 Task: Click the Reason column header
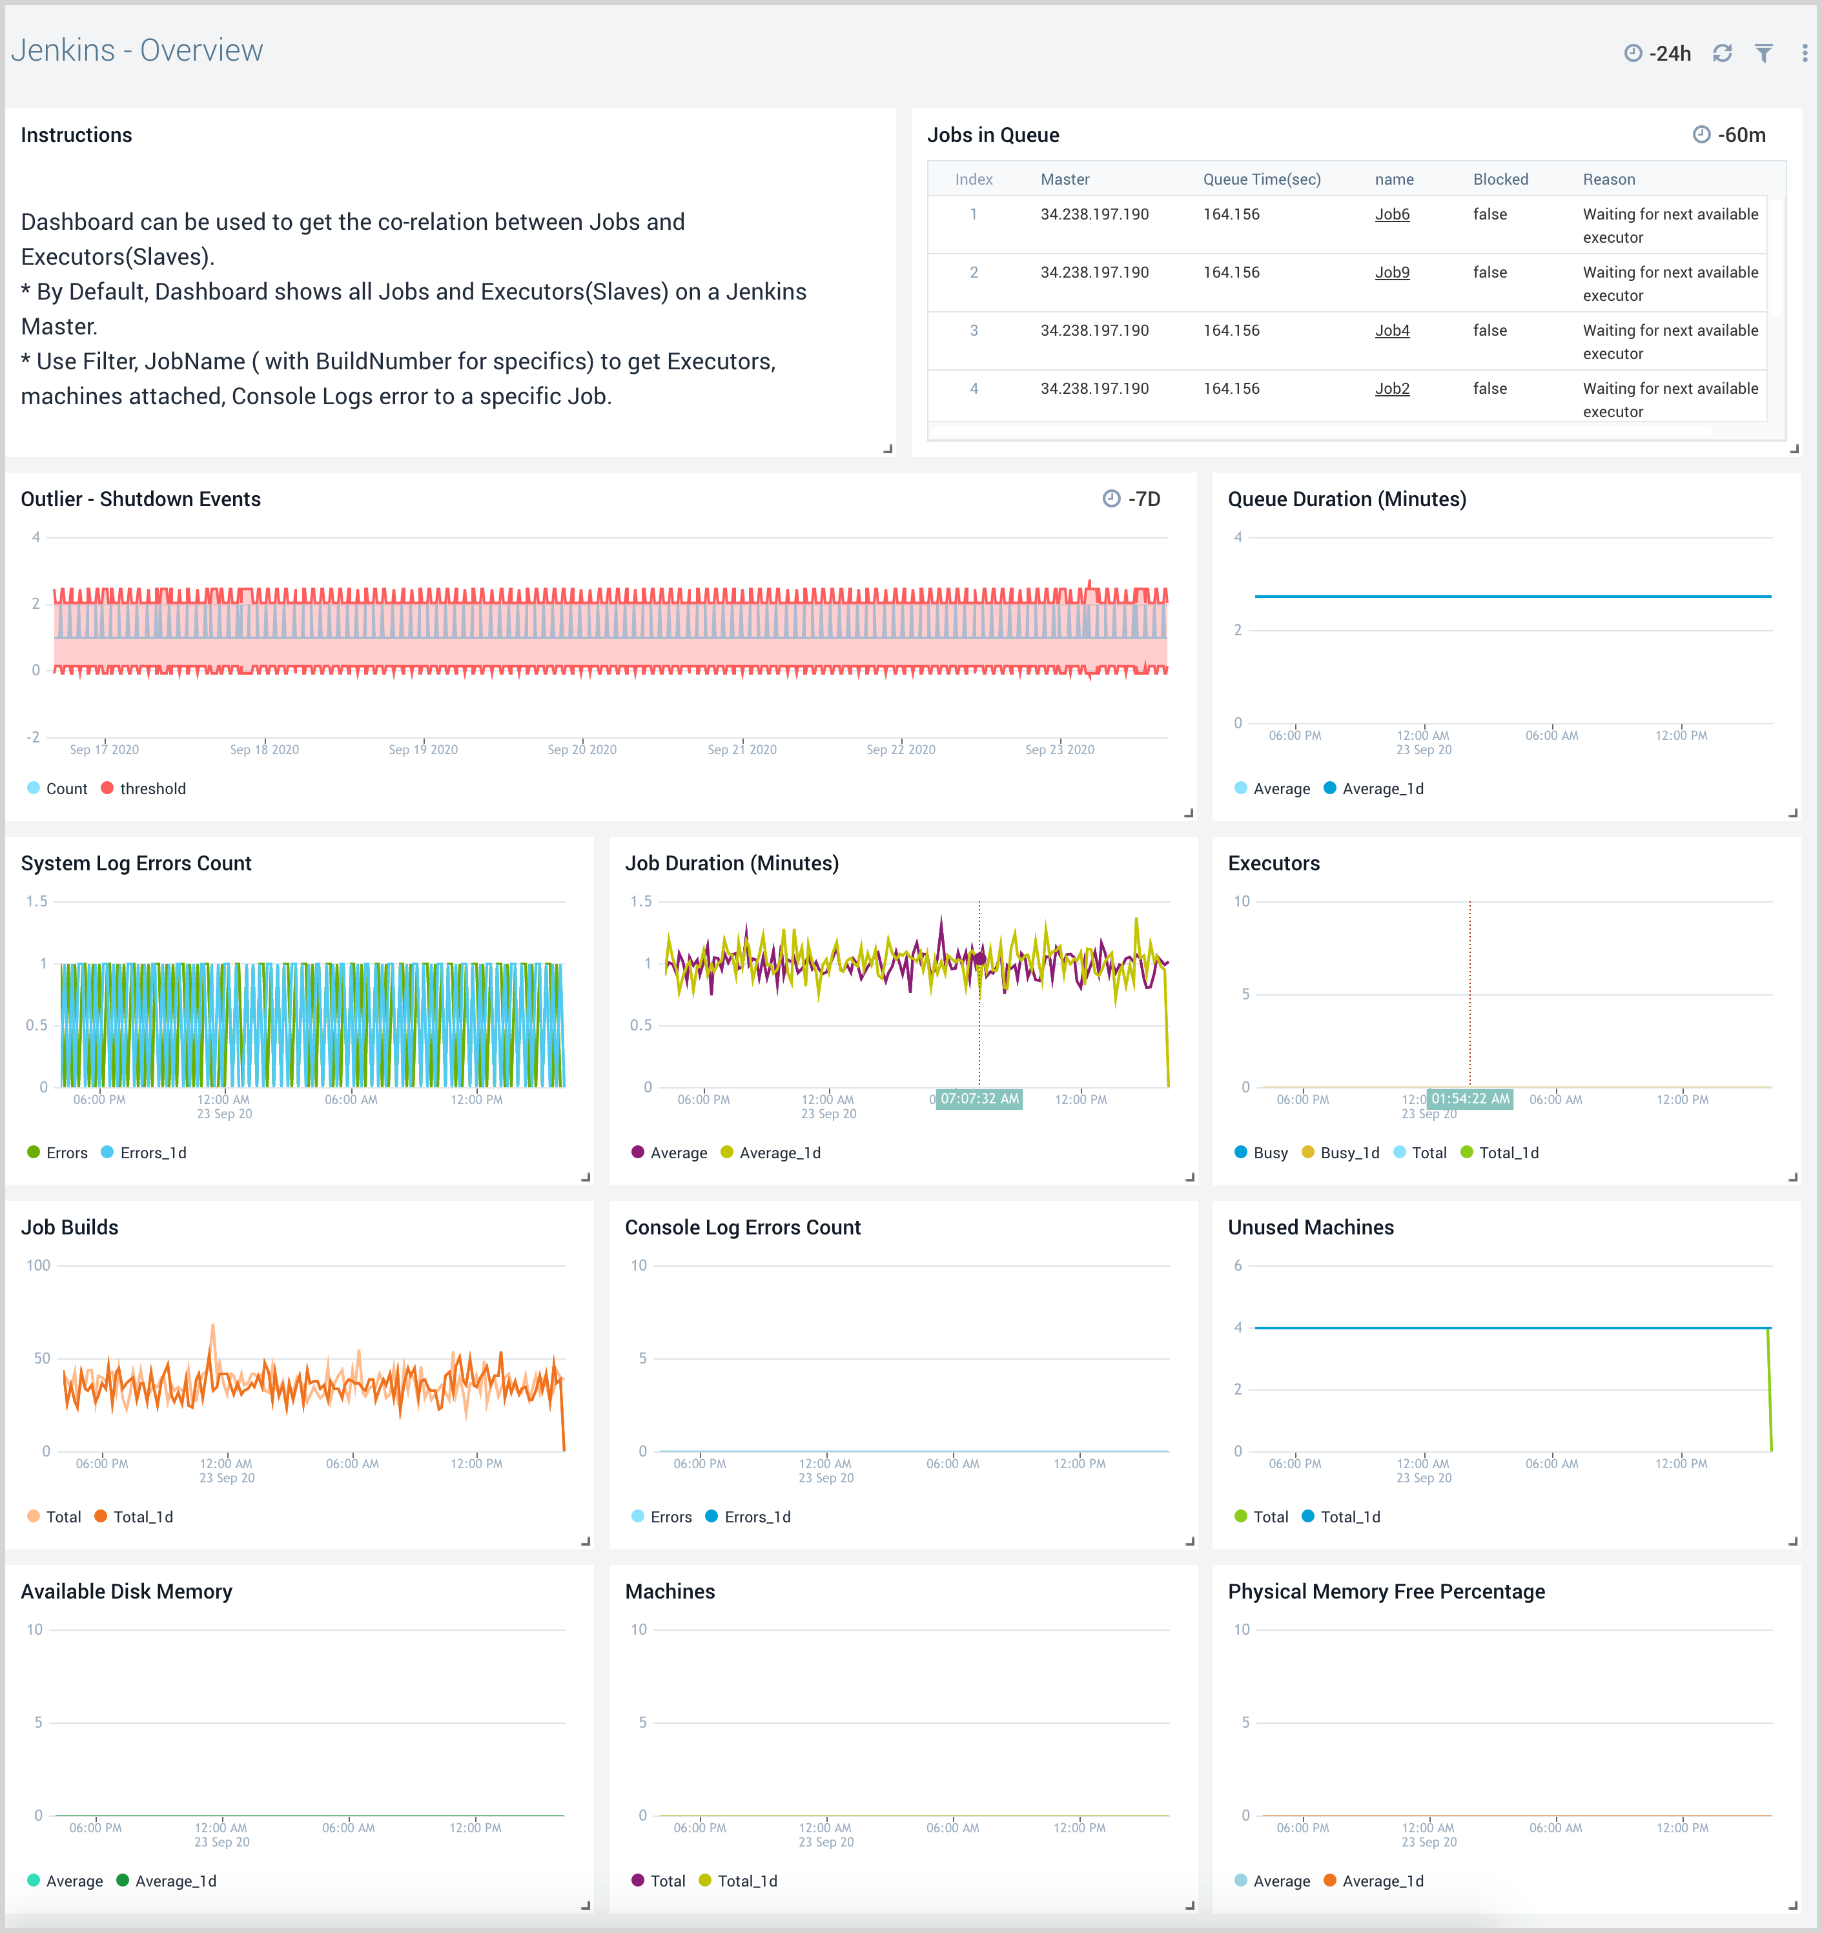(x=1608, y=179)
